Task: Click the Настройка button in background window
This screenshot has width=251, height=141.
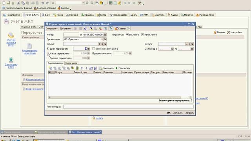Action: (x=235, y=32)
